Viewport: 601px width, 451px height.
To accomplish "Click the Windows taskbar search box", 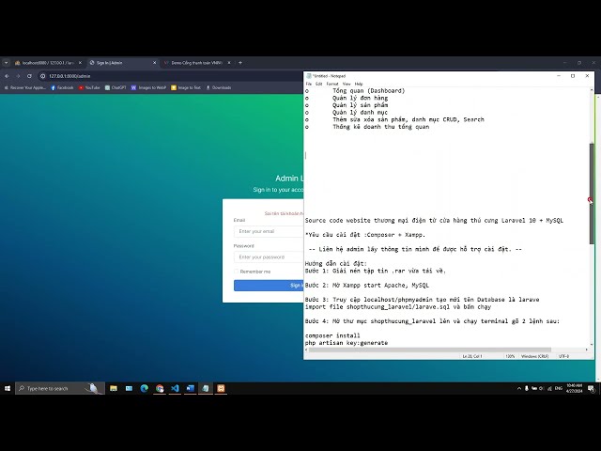I will point(60,388).
